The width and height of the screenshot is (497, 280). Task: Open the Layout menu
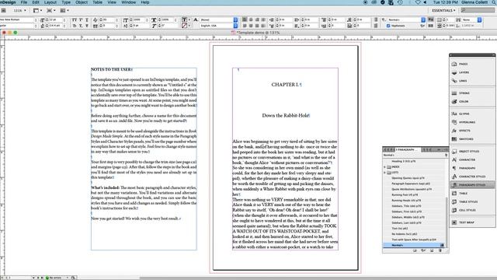[50, 2]
